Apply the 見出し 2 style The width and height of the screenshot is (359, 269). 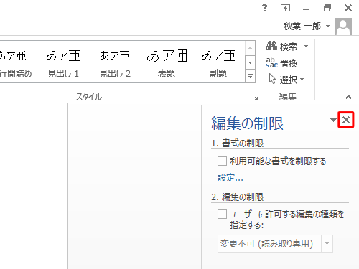pyautogui.click(x=115, y=62)
